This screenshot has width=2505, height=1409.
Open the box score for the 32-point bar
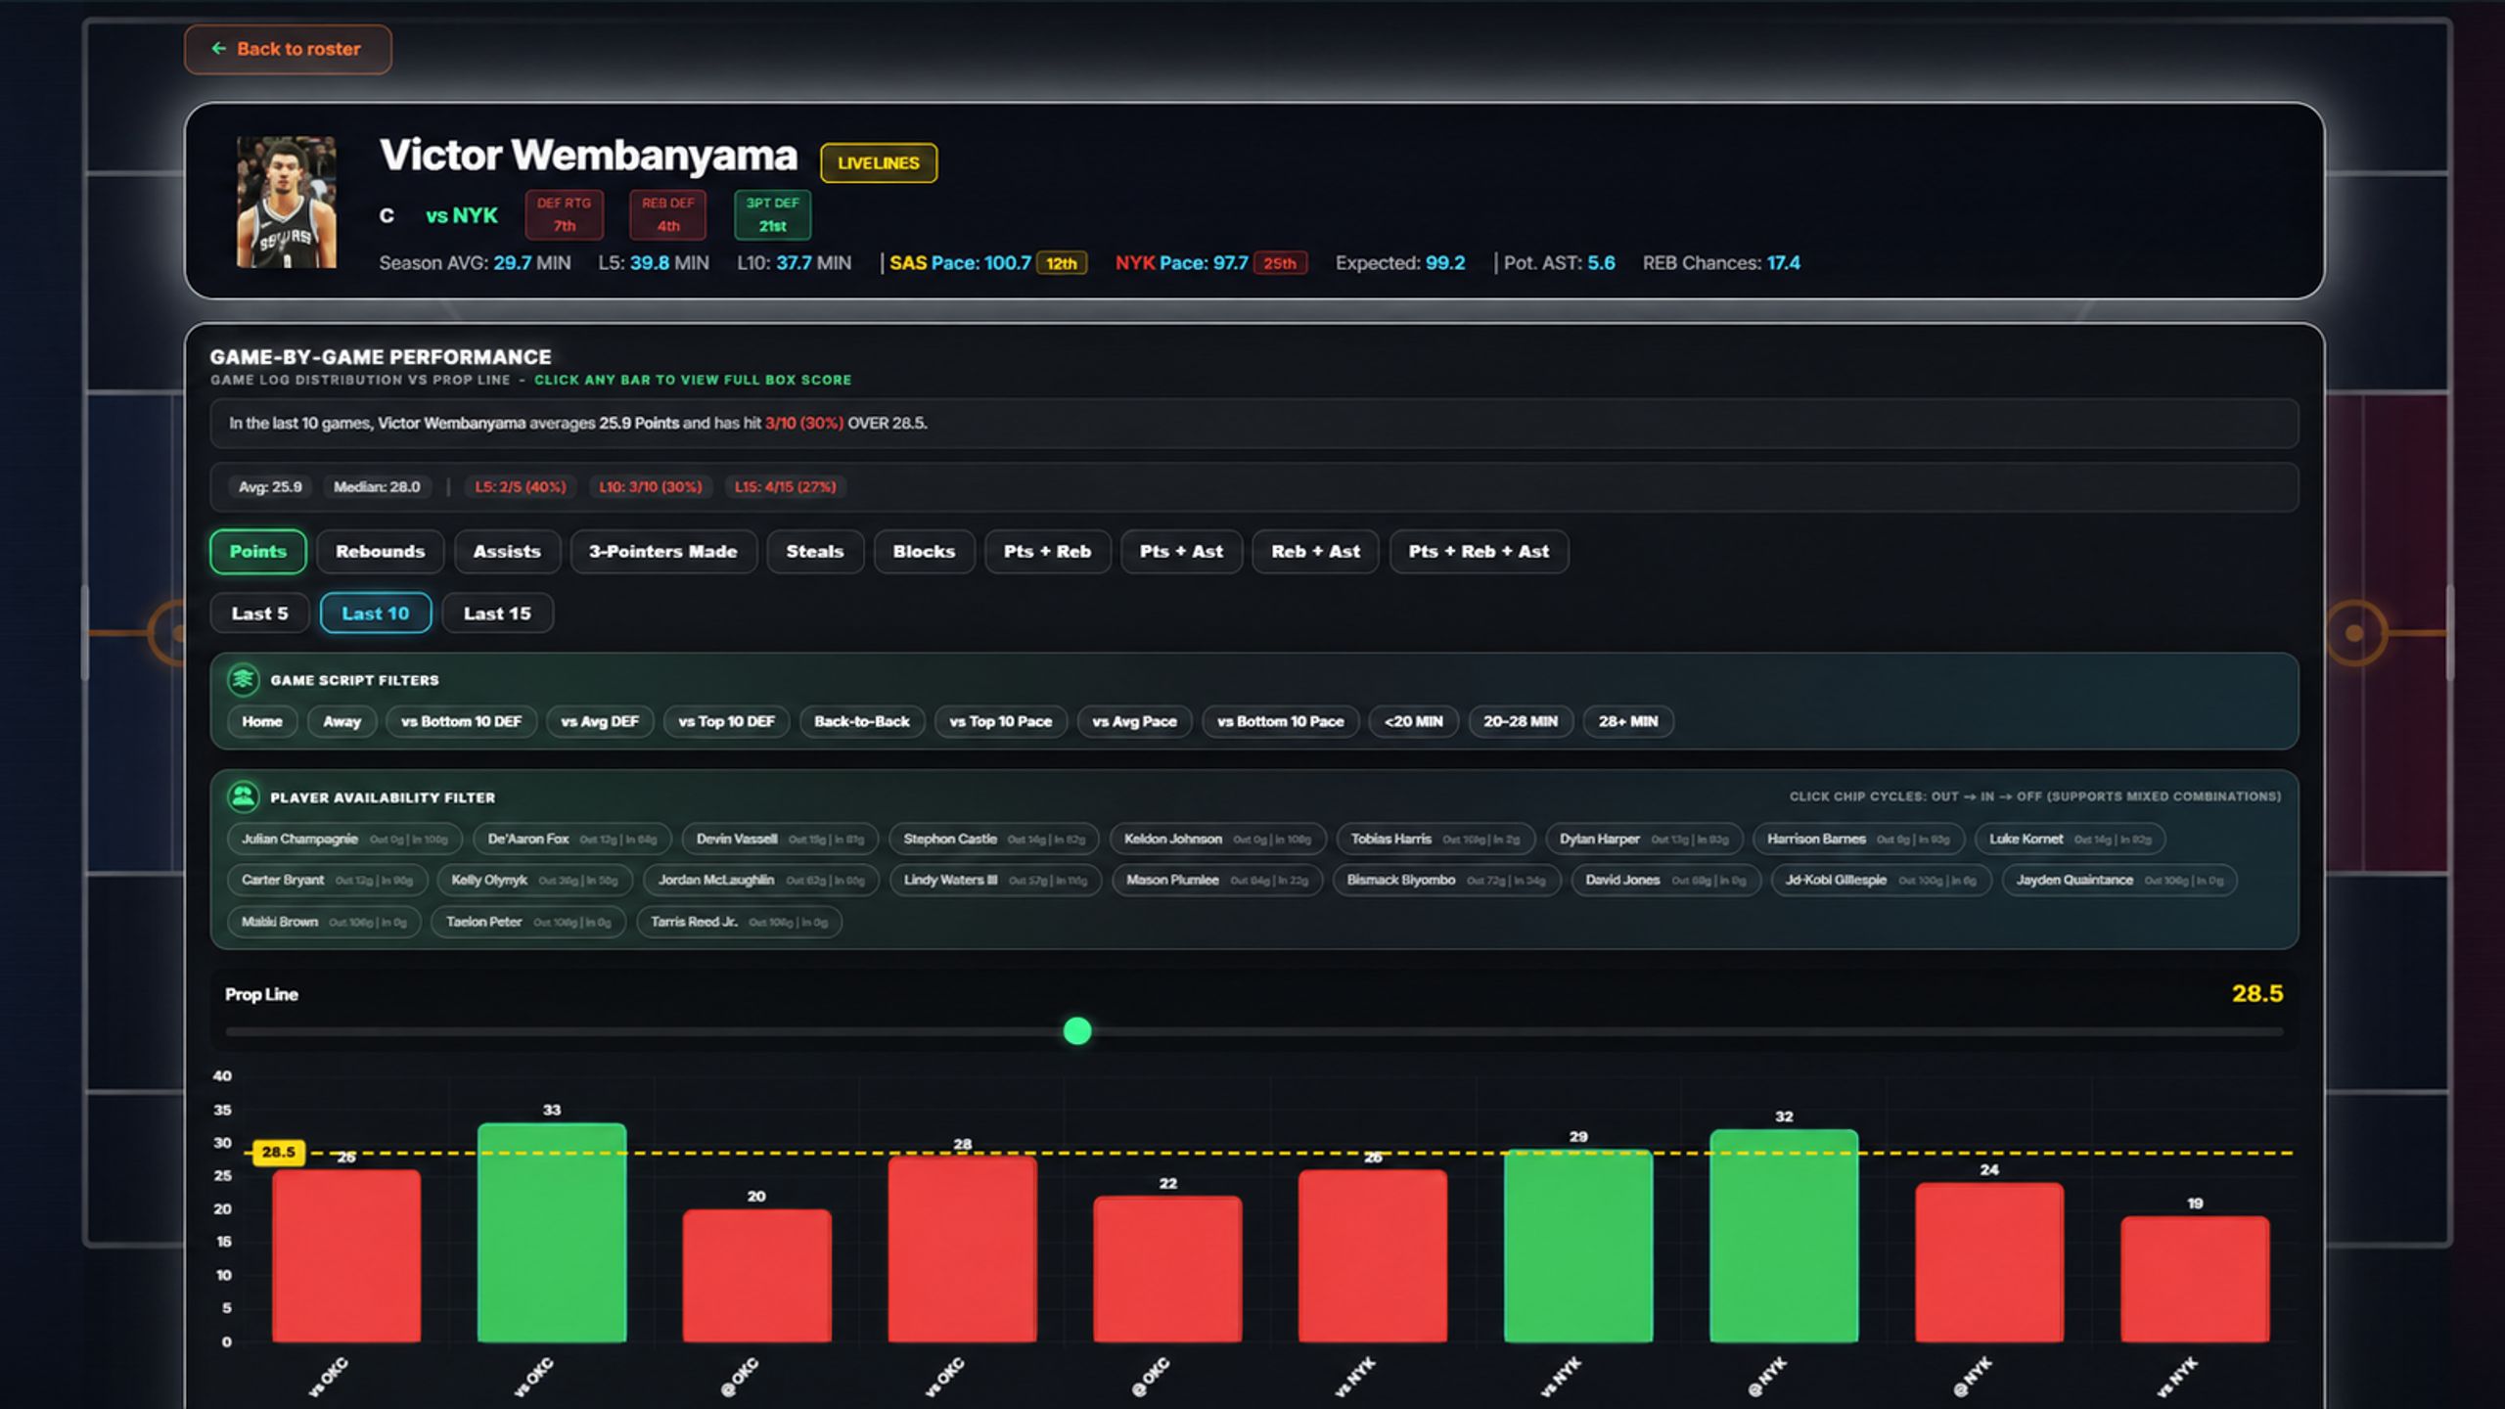(1784, 1236)
